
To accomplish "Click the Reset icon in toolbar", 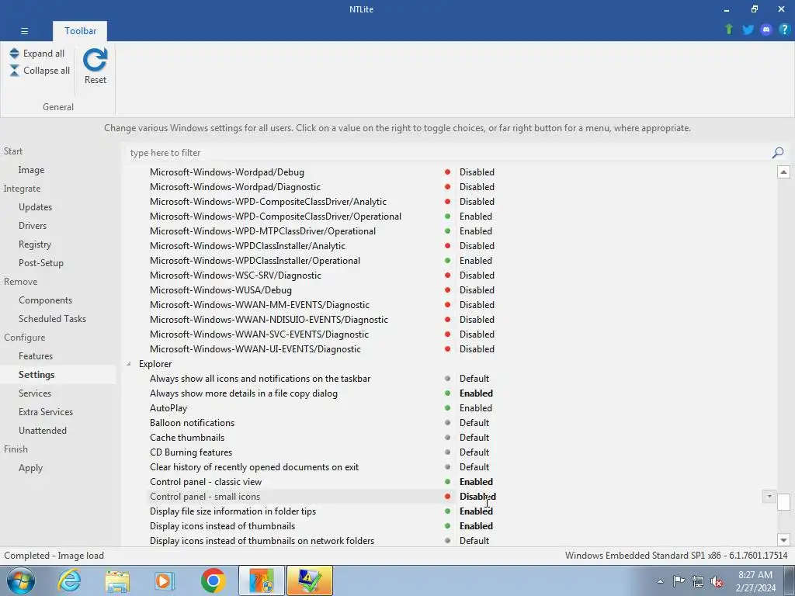I will (95, 60).
